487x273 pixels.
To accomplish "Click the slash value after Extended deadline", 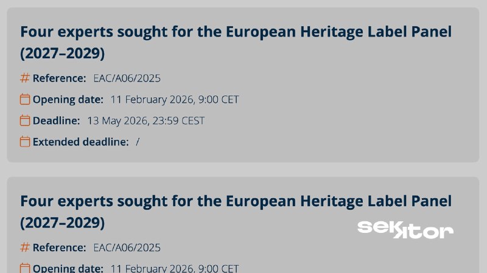I will coord(138,142).
